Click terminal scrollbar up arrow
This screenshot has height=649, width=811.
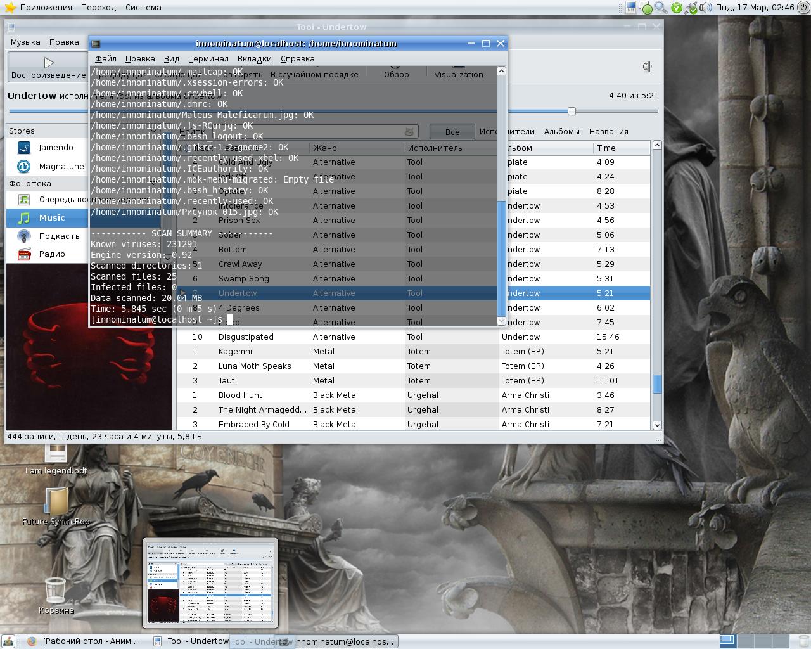click(501, 70)
